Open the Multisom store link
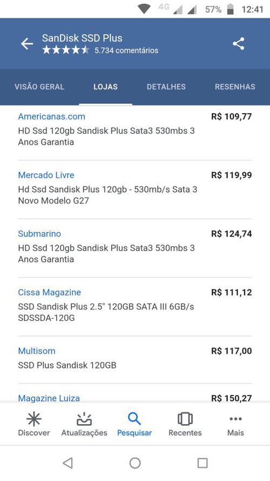Viewport: 270px width, 481px height. click(x=37, y=351)
